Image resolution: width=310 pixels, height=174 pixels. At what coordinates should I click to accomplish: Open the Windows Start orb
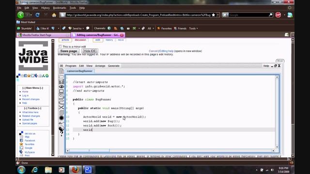tap(21, 170)
